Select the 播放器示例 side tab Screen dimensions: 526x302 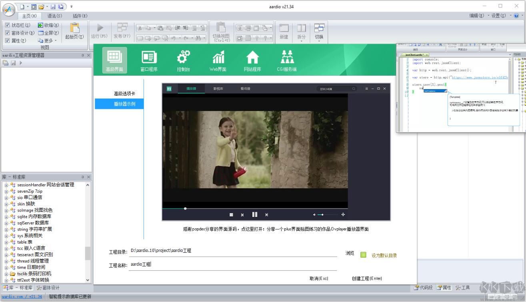[119, 104]
